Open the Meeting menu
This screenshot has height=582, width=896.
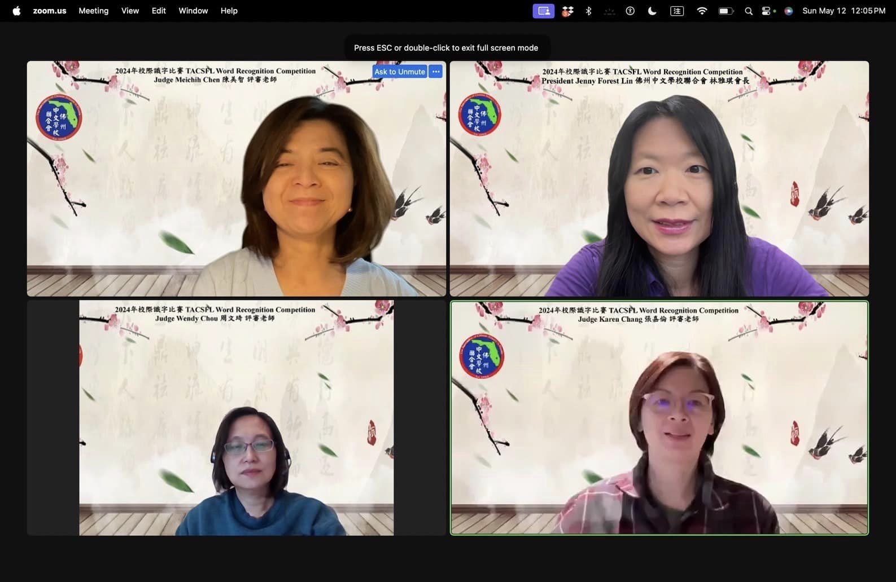point(93,11)
